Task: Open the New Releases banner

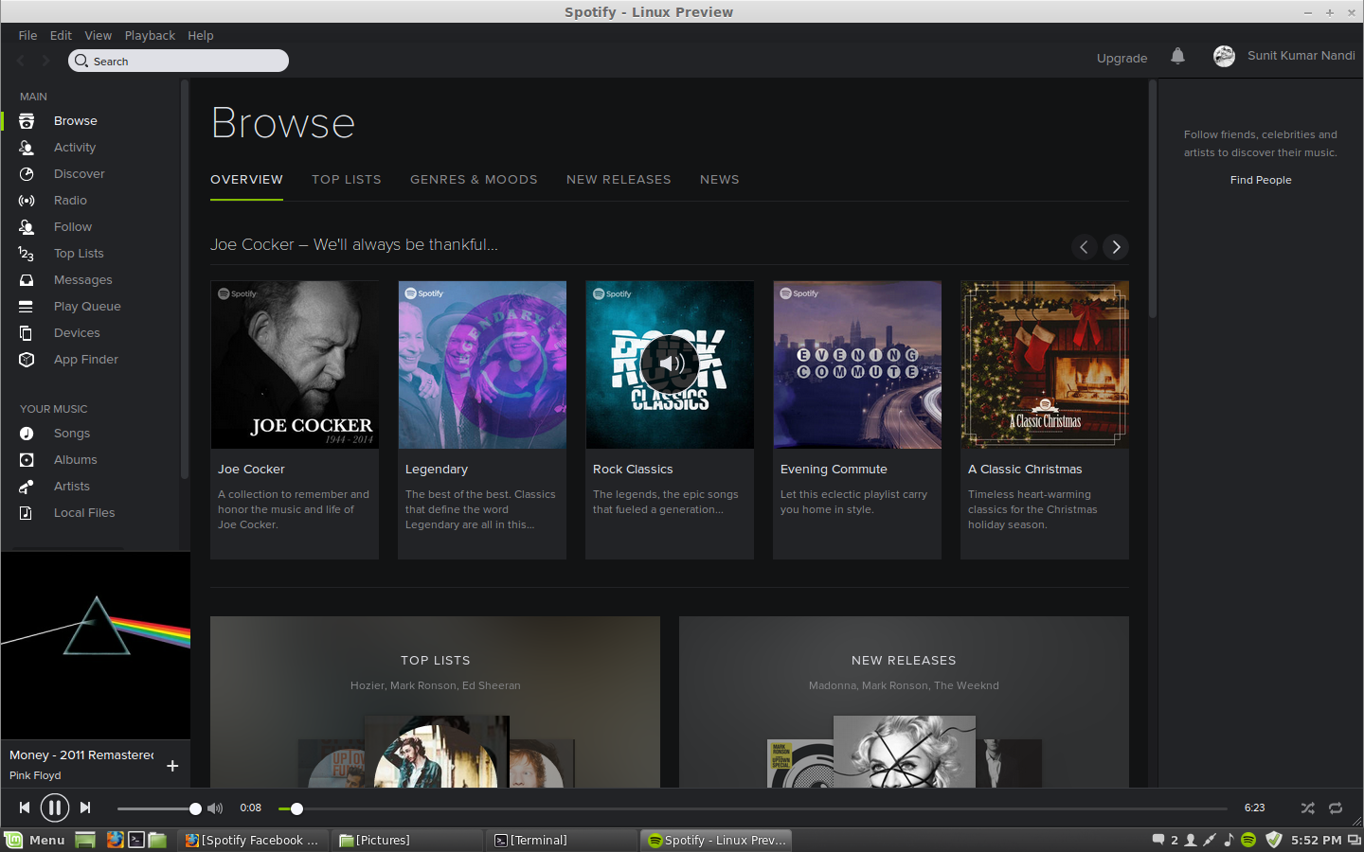Action: (904, 702)
